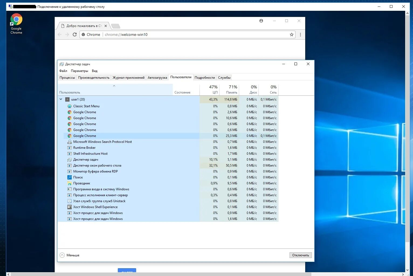Image resolution: width=413 pixels, height=276 pixels.
Task: Click the Chrome back arrow icon
Action: (x=60, y=34)
